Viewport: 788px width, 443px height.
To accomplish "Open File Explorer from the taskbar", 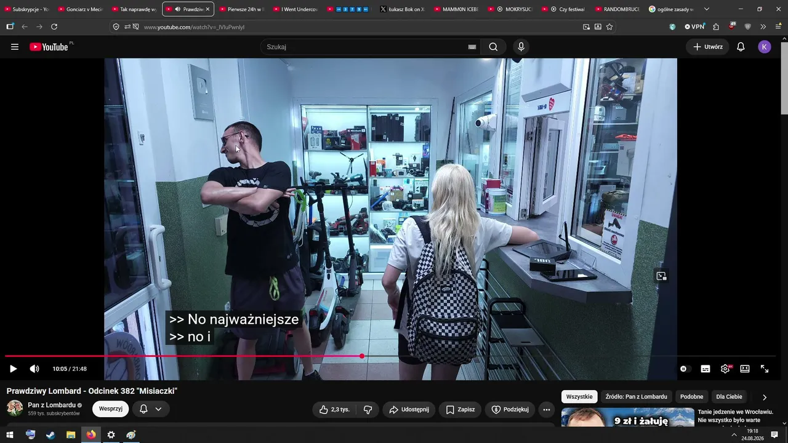I will coord(71,435).
